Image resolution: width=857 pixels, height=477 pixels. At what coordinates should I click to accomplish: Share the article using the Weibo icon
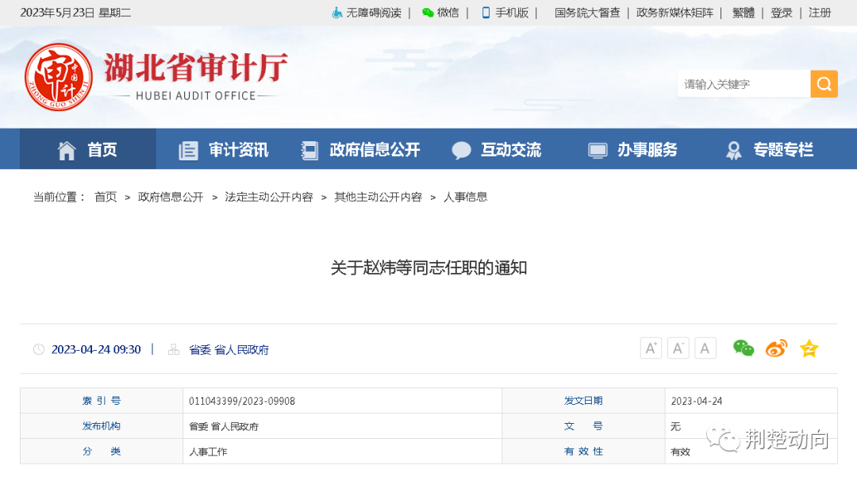[x=776, y=348]
